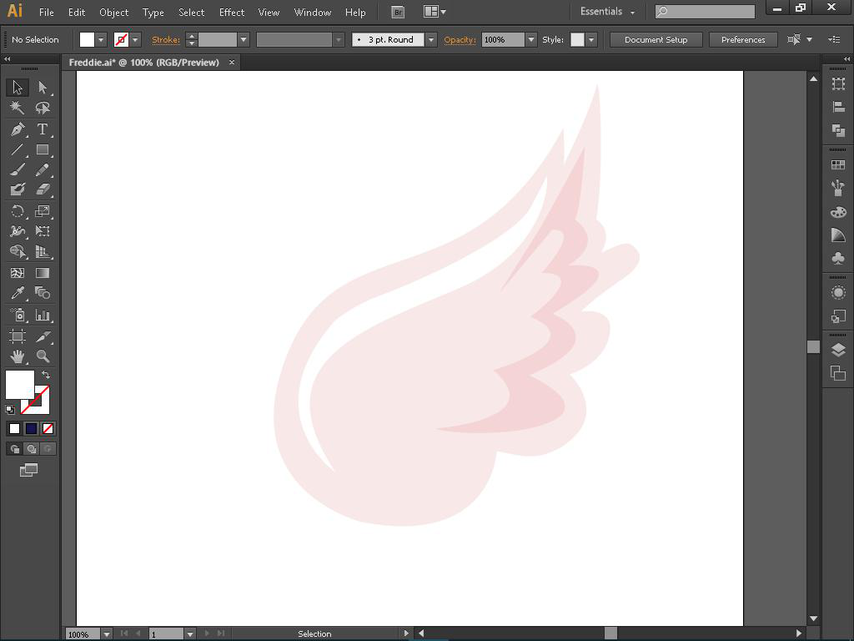Viewport: 854px width, 641px height.
Task: Expand the Opacity 100% dropdown
Action: click(x=531, y=40)
